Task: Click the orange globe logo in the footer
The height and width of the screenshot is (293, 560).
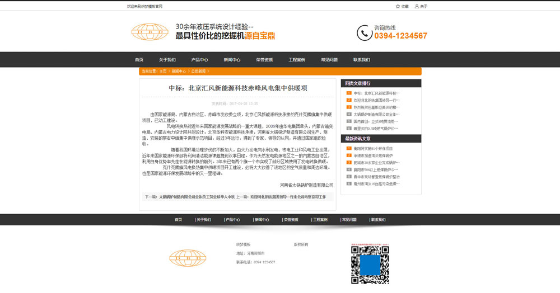Action: point(188,258)
